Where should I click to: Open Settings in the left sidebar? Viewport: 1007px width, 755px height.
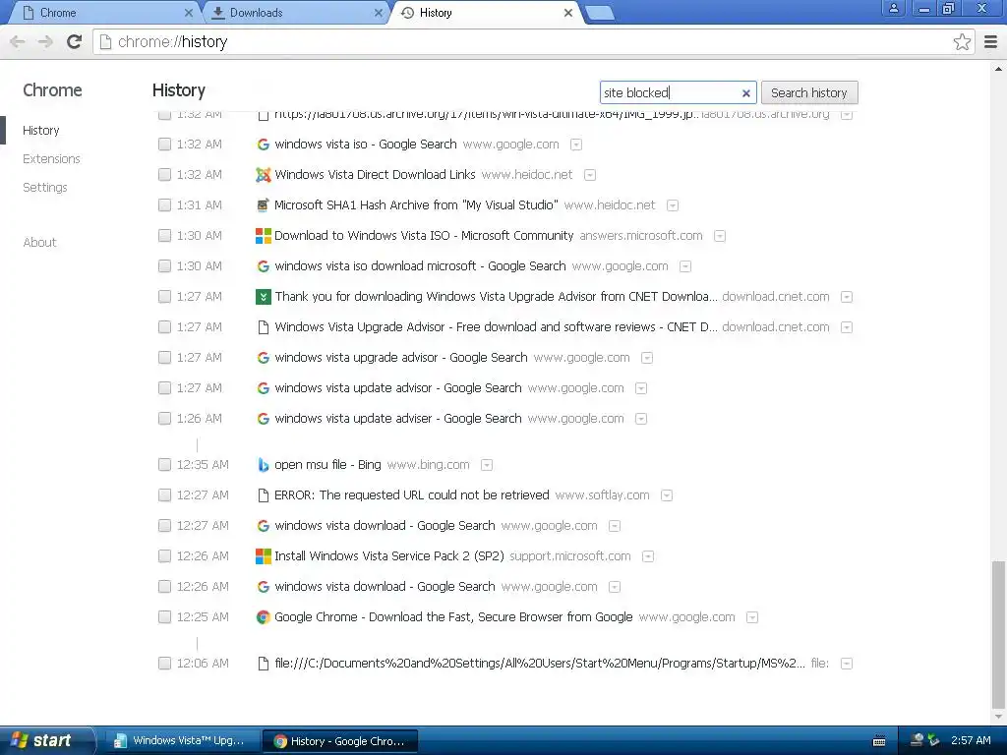tap(45, 188)
